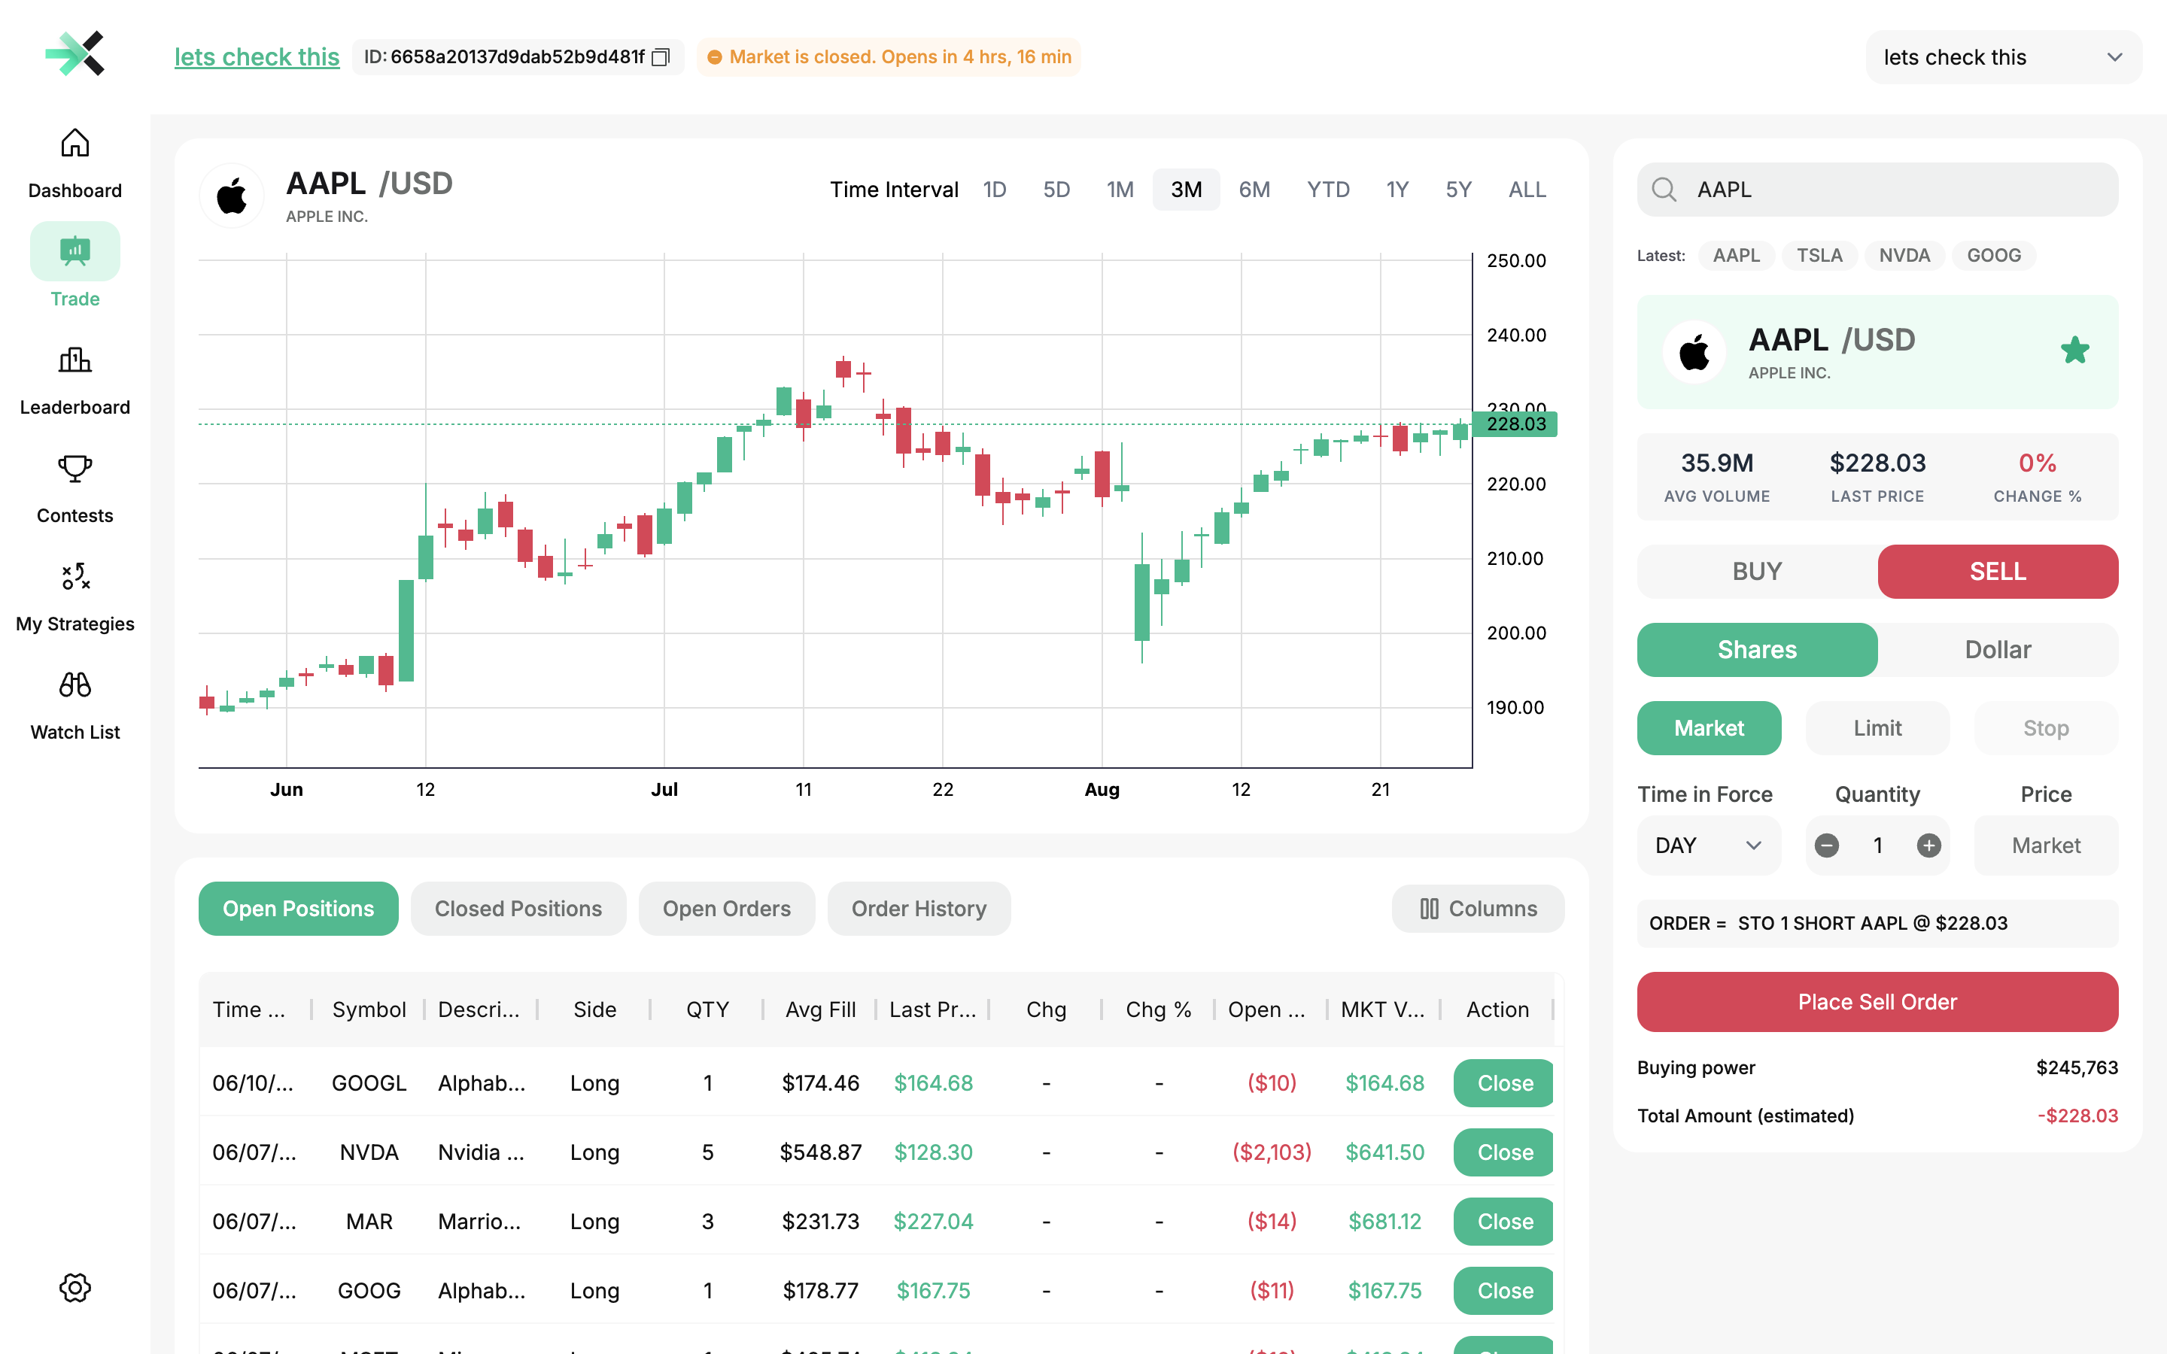
Task: Switch order mode to Dollar
Action: pyautogui.click(x=1997, y=649)
